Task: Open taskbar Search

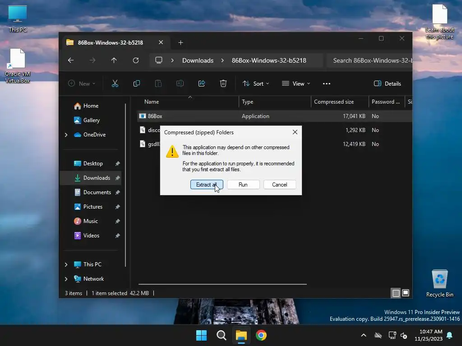Action: [x=221, y=335]
